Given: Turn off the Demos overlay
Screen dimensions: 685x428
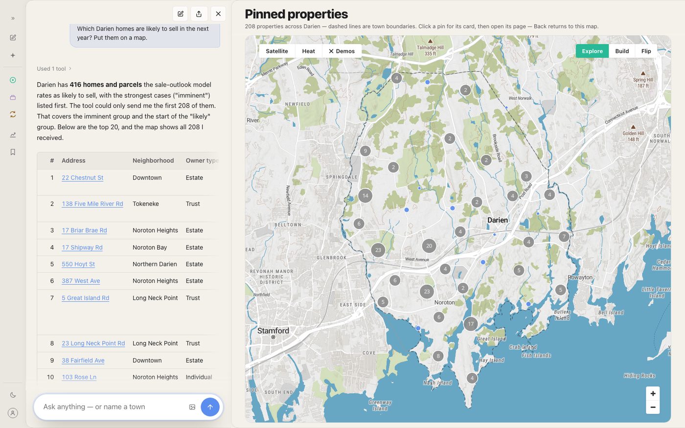Looking at the screenshot, I should click(x=342, y=51).
